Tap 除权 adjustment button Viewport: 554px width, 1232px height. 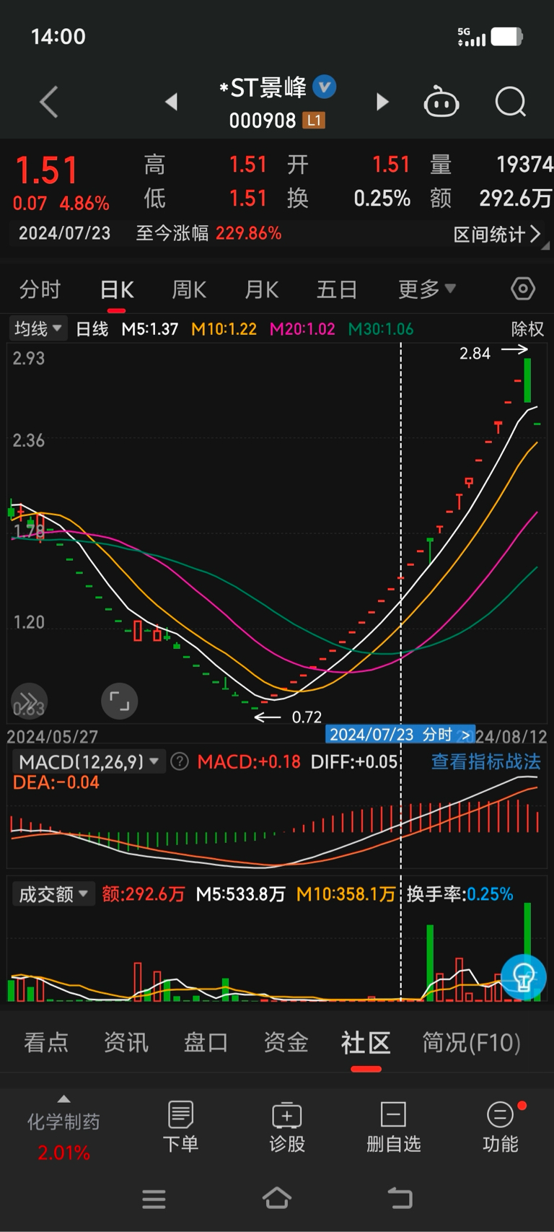pyautogui.click(x=527, y=329)
